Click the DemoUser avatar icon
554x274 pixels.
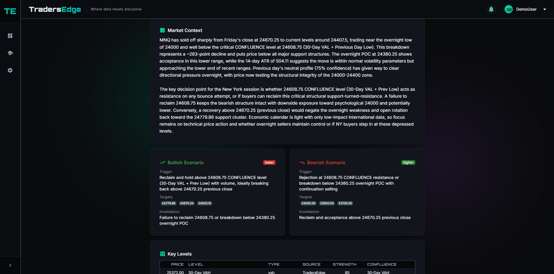509,9
